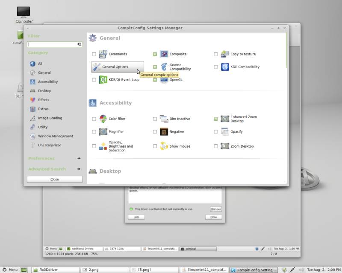Open Opacity, Brightness and Saturation plugin
This screenshot has height=273, width=342.
(116, 146)
